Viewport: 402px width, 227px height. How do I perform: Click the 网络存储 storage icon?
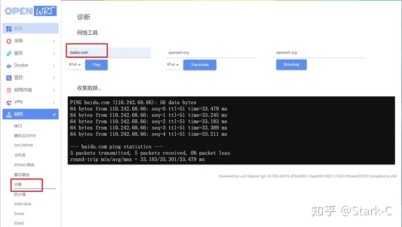[8, 90]
